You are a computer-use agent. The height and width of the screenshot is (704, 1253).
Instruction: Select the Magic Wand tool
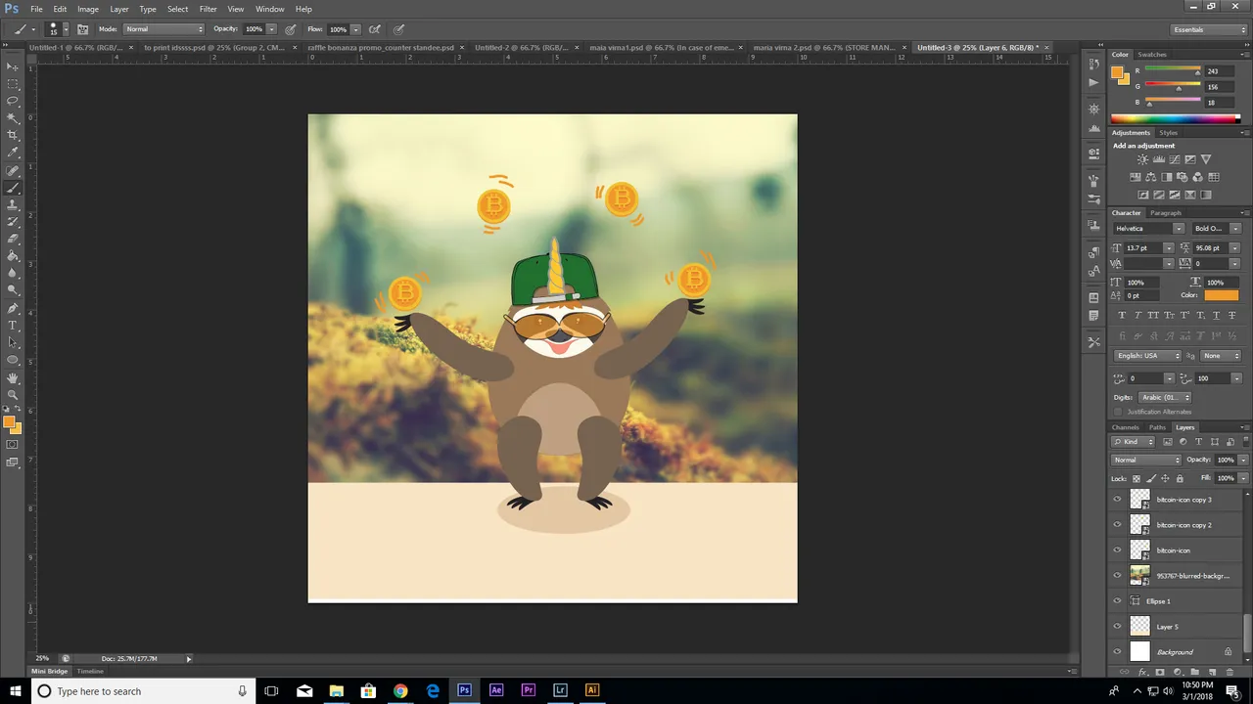tap(13, 117)
